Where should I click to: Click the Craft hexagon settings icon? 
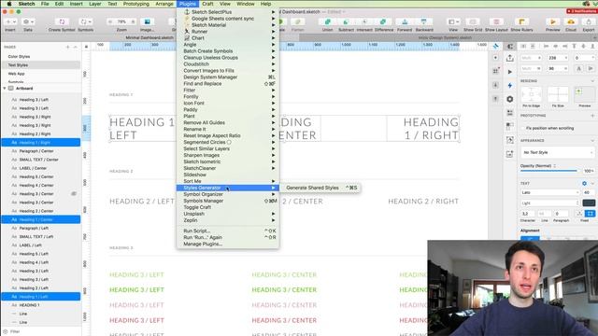pyautogui.click(x=510, y=99)
